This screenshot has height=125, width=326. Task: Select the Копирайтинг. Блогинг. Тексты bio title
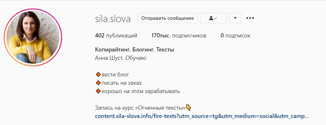coord(134,50)
